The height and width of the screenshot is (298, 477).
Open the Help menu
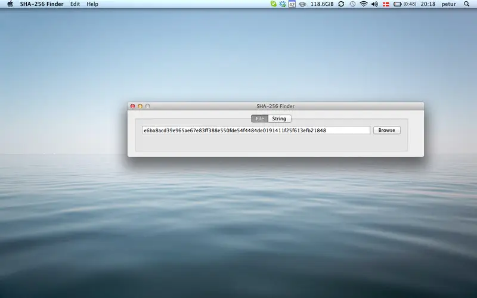(x=92, y=4)
